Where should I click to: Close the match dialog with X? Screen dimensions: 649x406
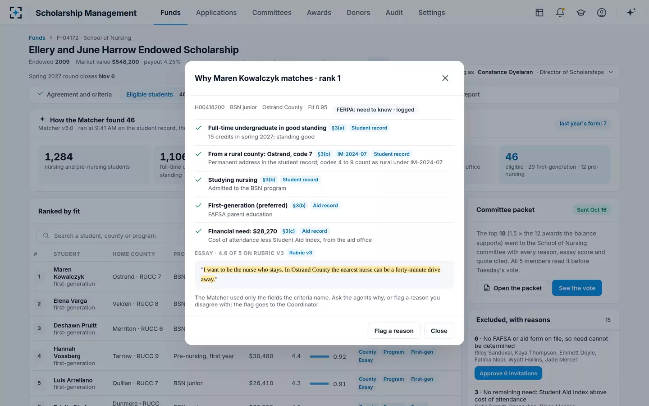(445, 78)
